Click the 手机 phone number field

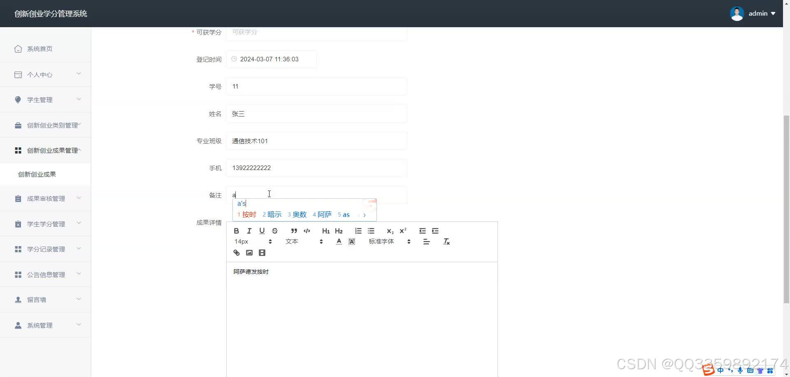(316, 168)
